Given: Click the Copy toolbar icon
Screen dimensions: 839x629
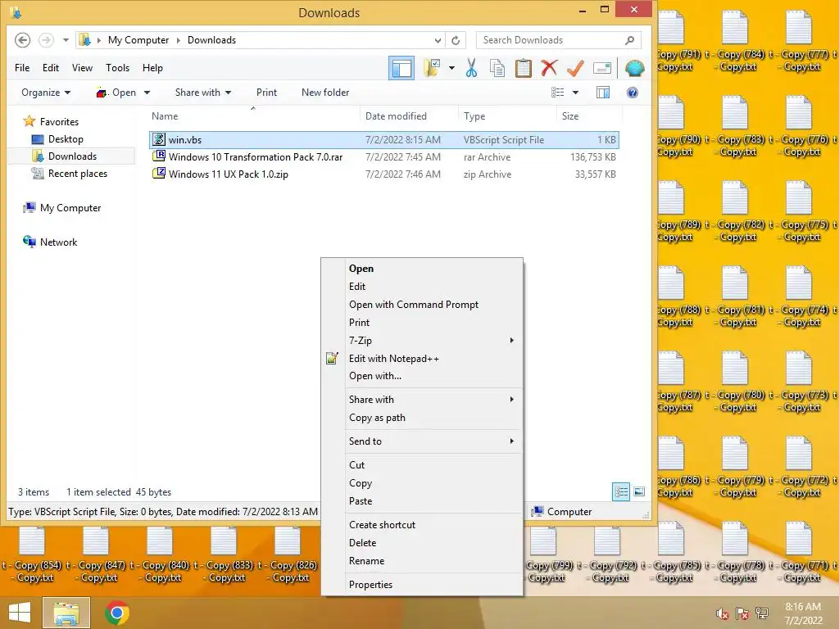Looking at the screenshot, I should click(497, 68).
